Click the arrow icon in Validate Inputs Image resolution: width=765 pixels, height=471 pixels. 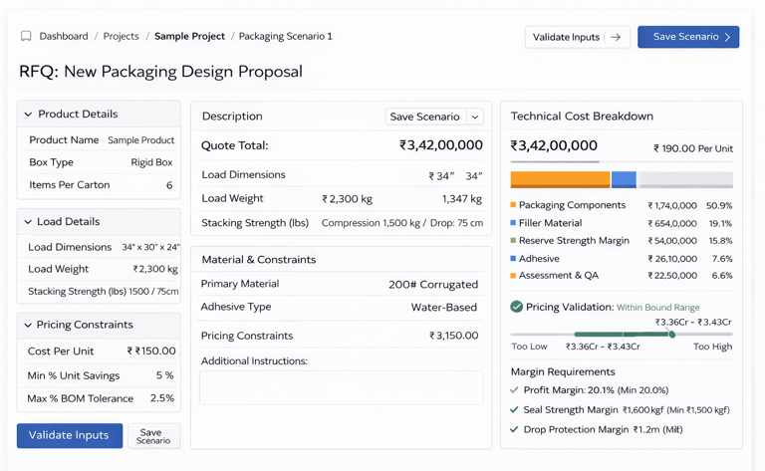[616, 38]
